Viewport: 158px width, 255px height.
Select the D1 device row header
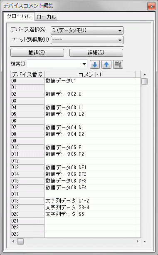(27, 87)
